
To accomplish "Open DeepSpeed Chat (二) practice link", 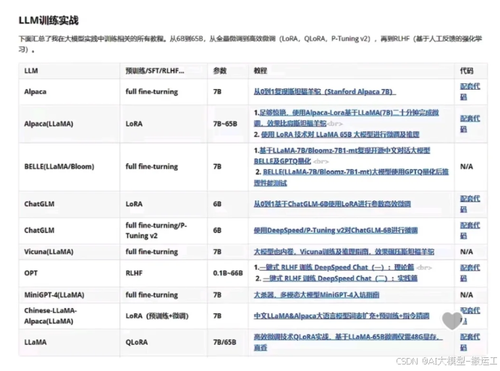I will coord(340,278).
